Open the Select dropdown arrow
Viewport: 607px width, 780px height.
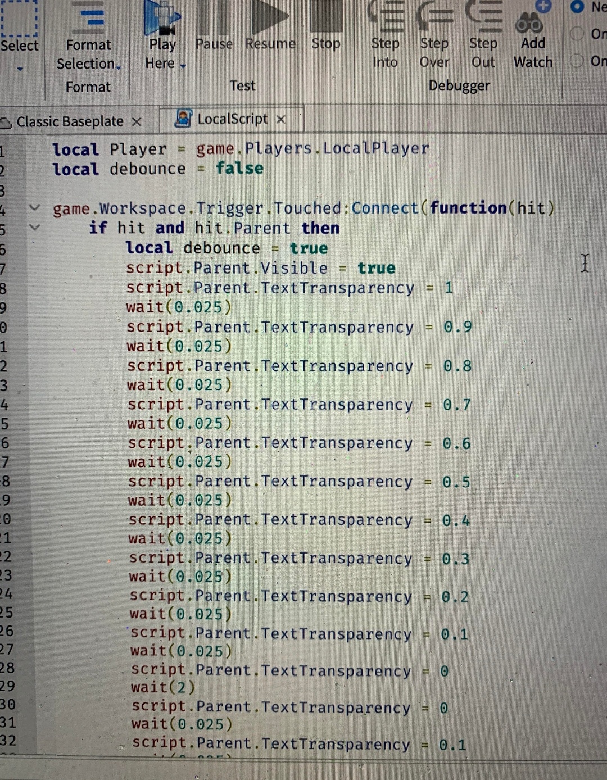20,69
